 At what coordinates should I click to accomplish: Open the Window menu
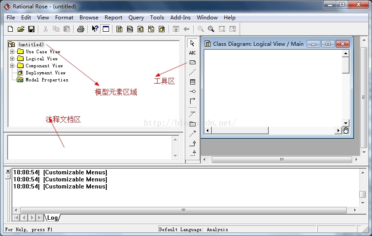click(207, 18)
